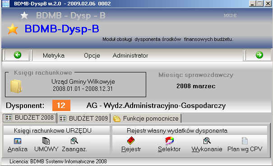
Task: Click the green back arrow button
Action: [x=18, y=55]
